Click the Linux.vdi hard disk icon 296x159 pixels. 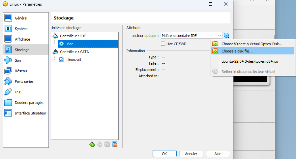(61, 60)
